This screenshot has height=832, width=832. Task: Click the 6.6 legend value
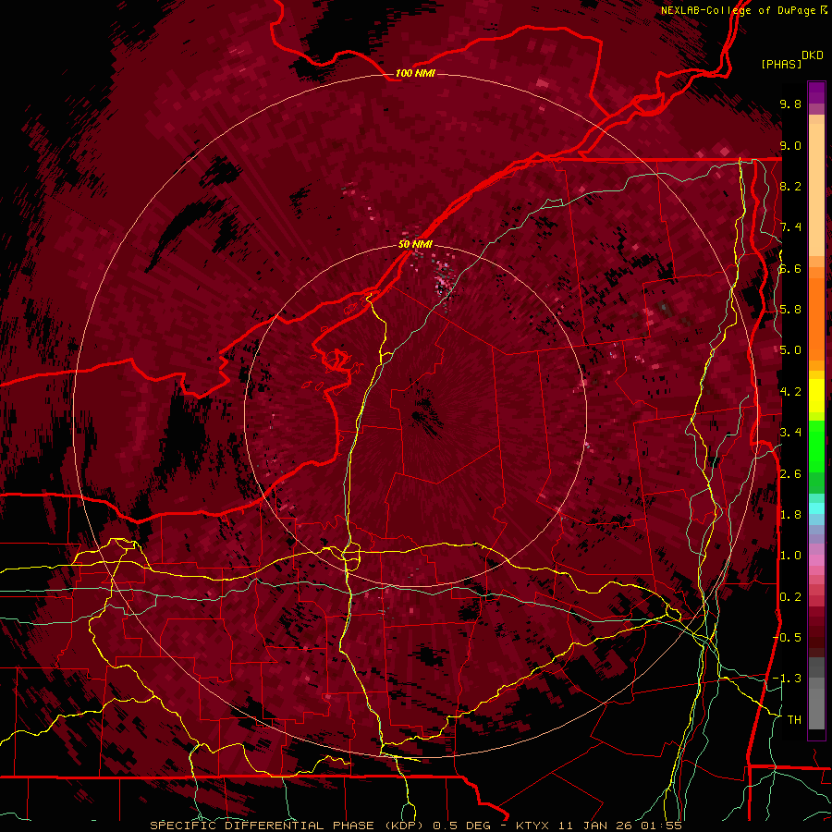(790, 268)
